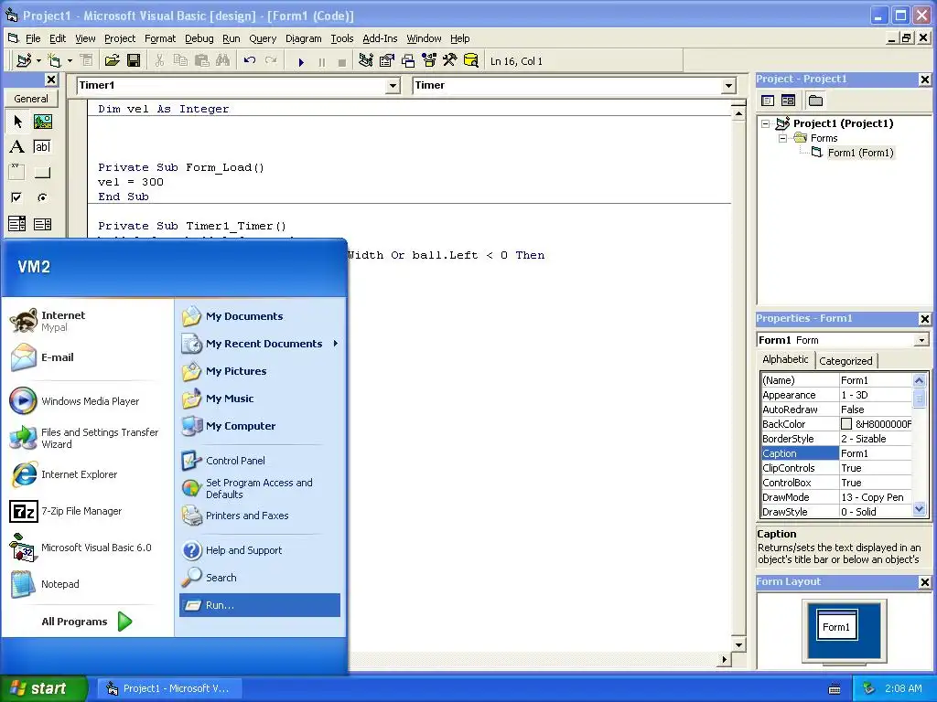Open the Project menu
Viewport: 937px width, 702px height.
[120, 38]
